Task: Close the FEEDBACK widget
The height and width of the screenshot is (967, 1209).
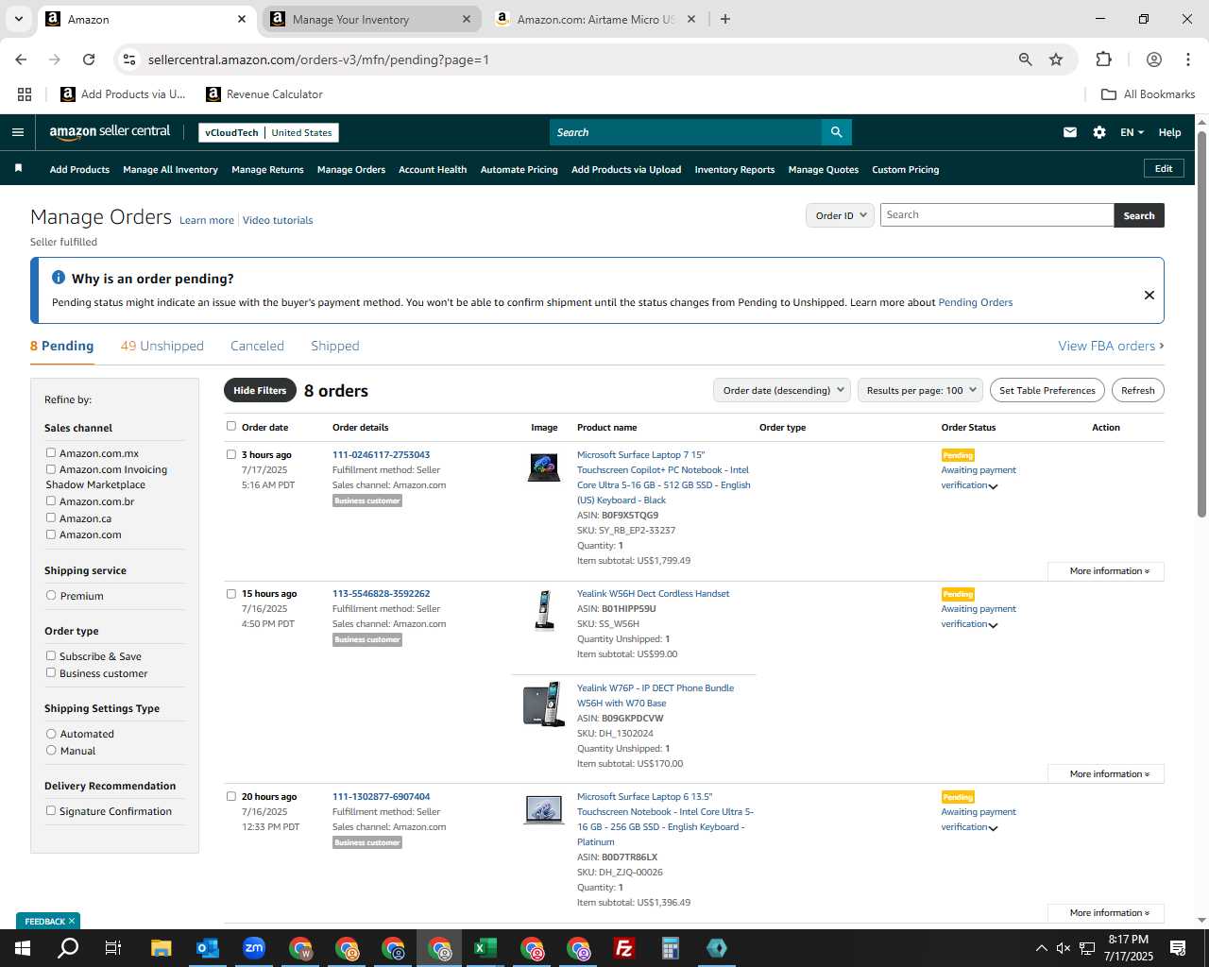Action: pos(72,921)
